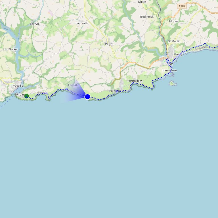Click the Golant place label

[x=13, y=49]
